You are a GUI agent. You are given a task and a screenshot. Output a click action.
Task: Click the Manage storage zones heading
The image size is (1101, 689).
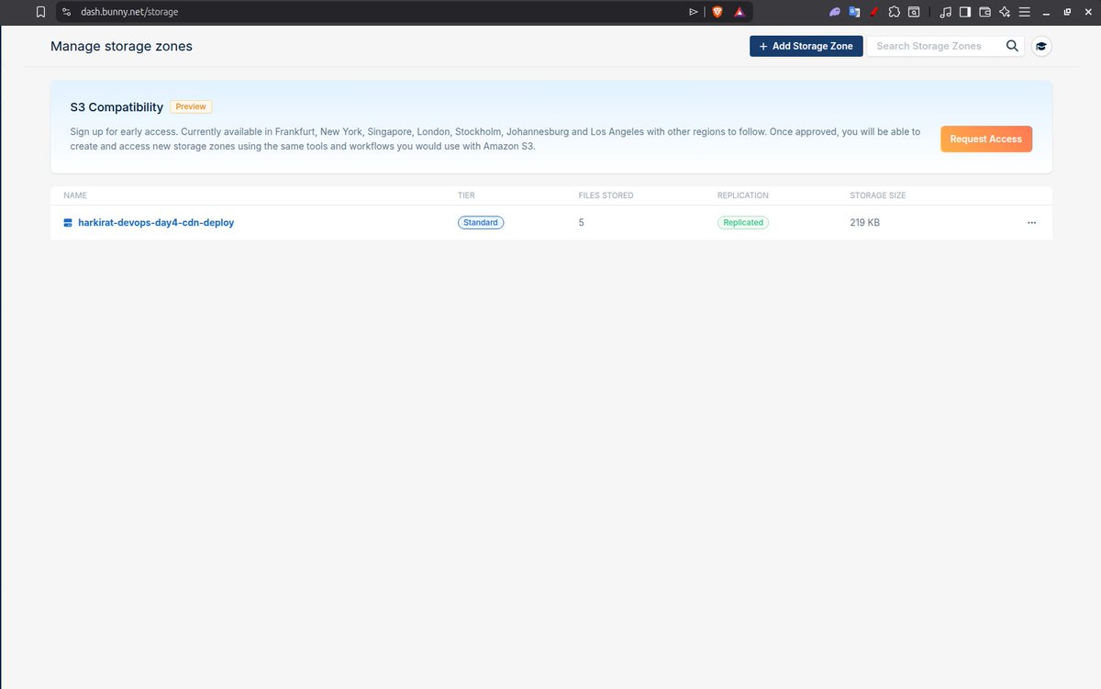[121, 46]
